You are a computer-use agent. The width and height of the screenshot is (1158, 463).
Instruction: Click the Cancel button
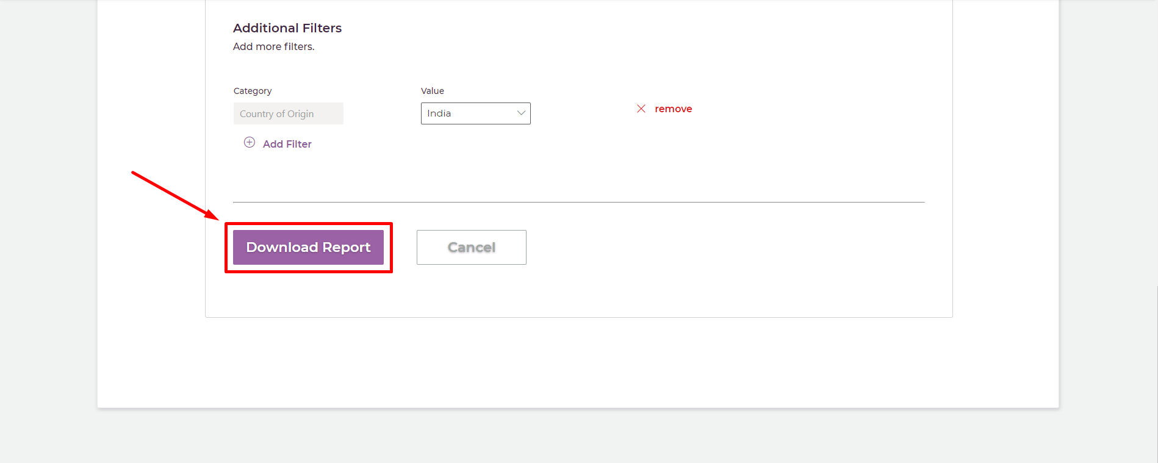pyautogui.click(x=472, y=247)
